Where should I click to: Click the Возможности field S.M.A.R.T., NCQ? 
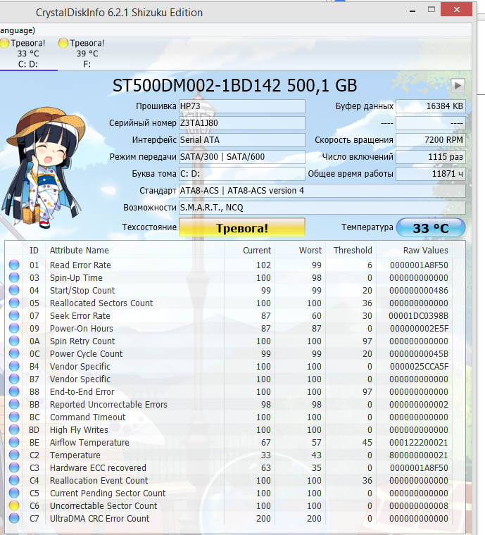coord(322,208)
